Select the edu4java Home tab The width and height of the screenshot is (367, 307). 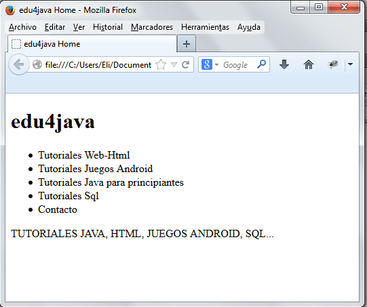(92, 44)
